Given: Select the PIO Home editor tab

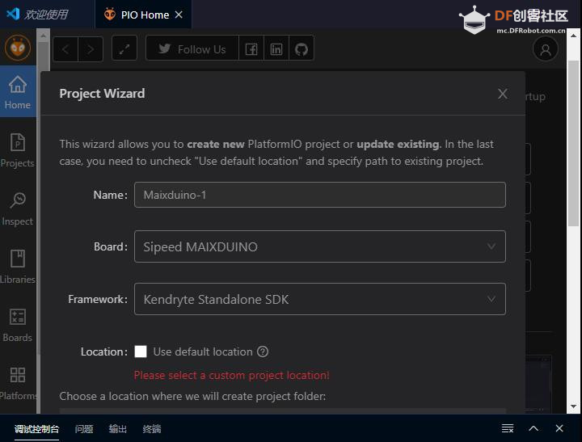Looking at the screenshot, I should 145,15.
